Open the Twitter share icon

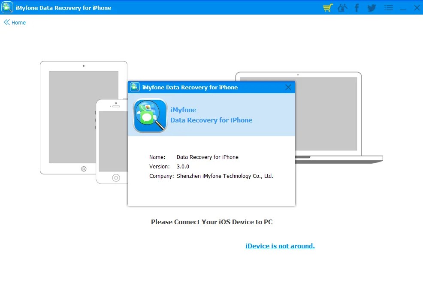point(372,8)
